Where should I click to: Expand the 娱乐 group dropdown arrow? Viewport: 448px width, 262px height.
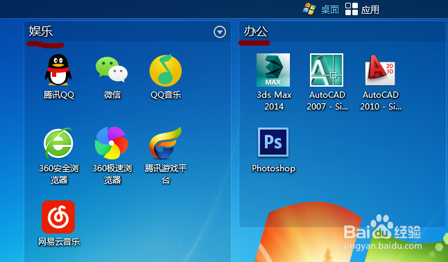(220, 32)
